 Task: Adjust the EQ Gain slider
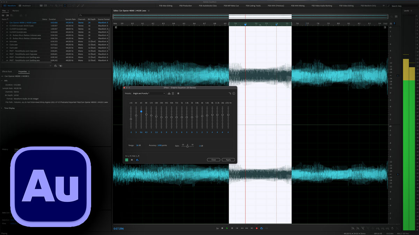pyautogui.click(x=188, y=147)
